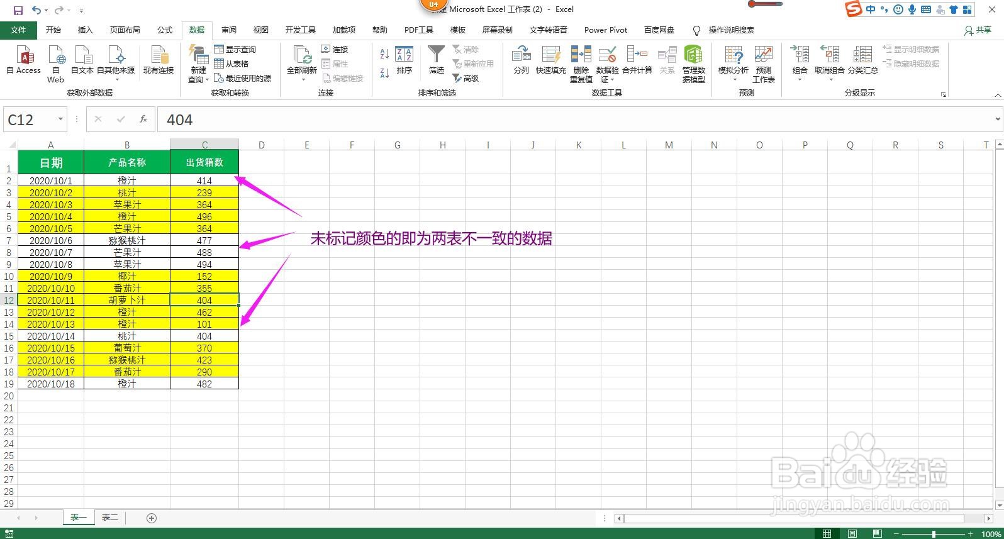Click the zoom slider handle
The height and width of the screenshot is (539, 1004).
pyautogui.click(x=934, y=533)
